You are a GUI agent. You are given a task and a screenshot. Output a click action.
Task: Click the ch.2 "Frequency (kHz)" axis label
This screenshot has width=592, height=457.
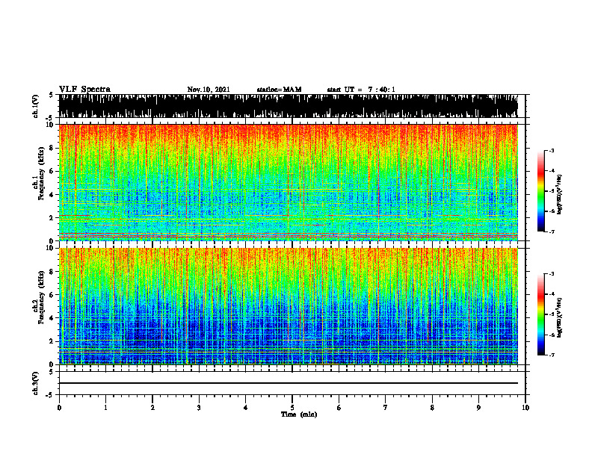(41, 296)
